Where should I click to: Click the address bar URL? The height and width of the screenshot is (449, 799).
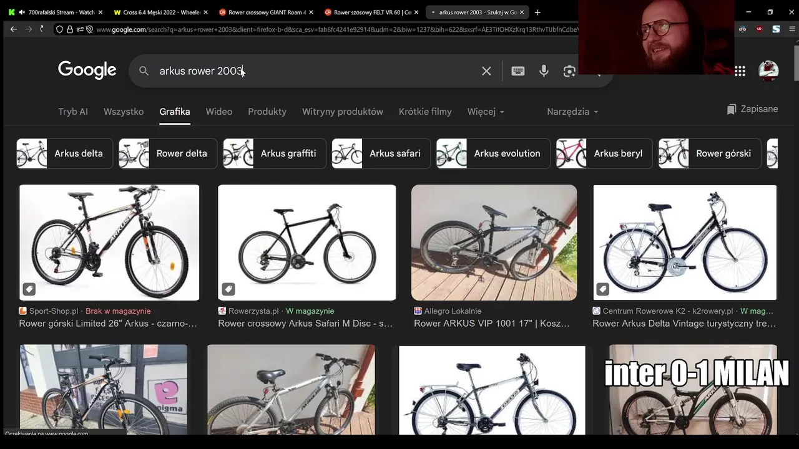(x=337, y=29)
